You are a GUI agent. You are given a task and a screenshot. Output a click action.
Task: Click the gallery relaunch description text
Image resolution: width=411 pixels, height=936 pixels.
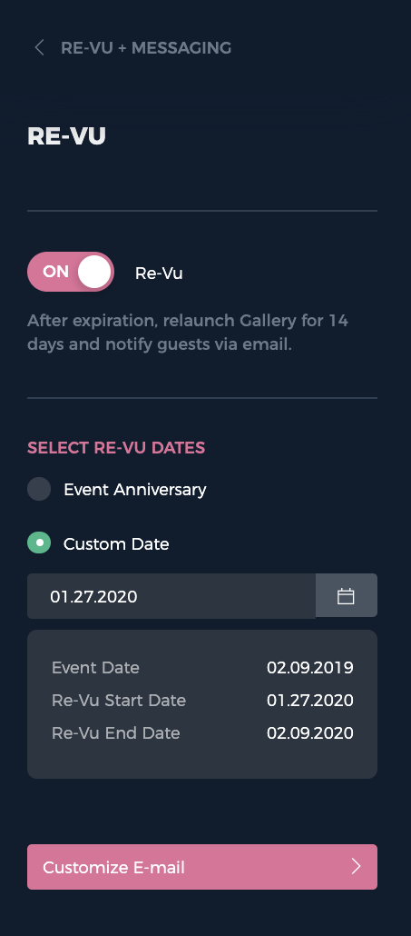tap(188, 333)
